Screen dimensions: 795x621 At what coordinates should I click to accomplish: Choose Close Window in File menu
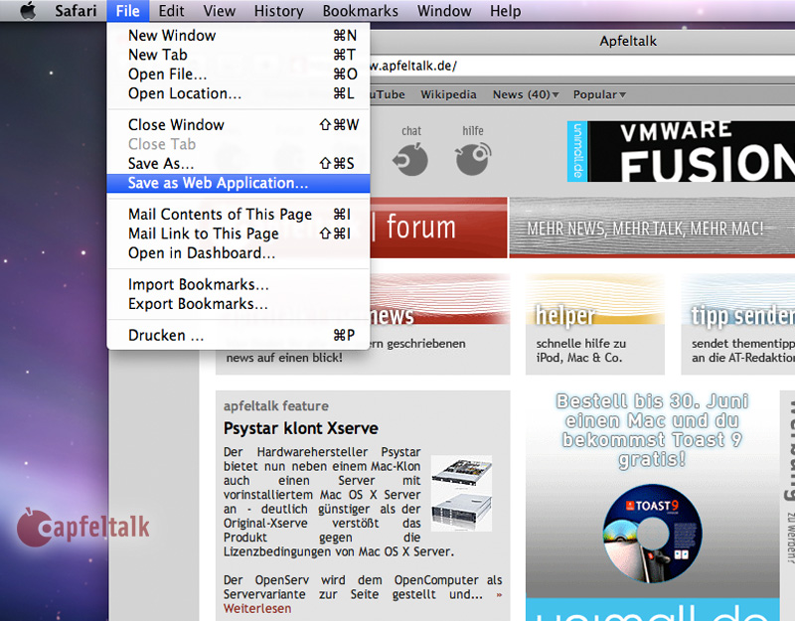(x=238, y=125)
